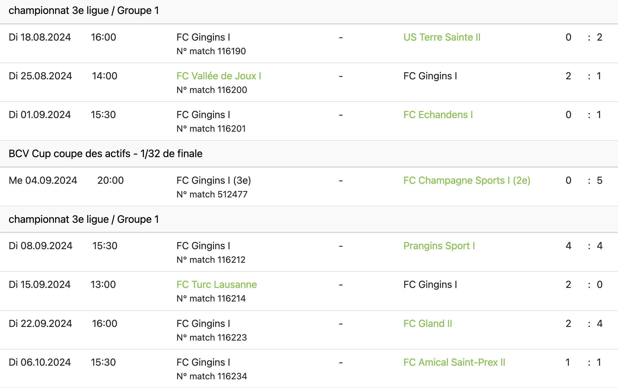The image size is (618, 388).
Task: Click the date Me 04.09.2024
Action: point(43,180)
